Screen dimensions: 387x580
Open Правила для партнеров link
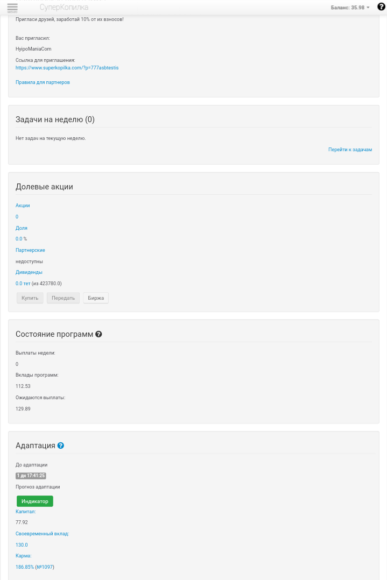43,82
